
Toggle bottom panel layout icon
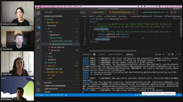[176, 8]
